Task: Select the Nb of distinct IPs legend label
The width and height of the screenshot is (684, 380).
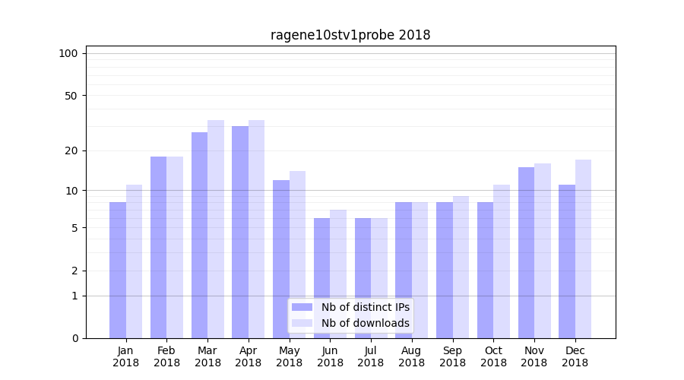Action: [x=365, y=307]
